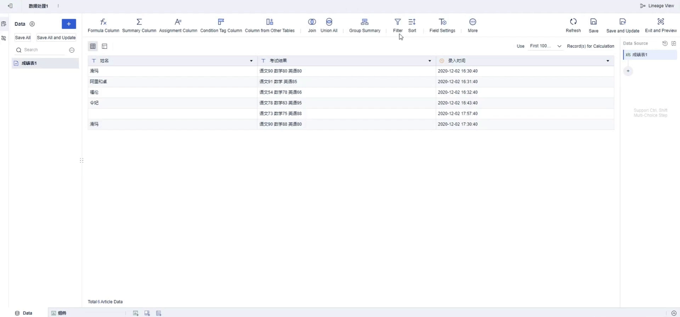Refresh the data preview

pos(573,25)
